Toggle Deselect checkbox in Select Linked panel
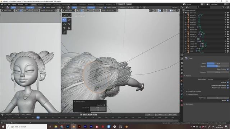Screen dimensions: 230x129 pyautogui.click(x=104, y=105)
